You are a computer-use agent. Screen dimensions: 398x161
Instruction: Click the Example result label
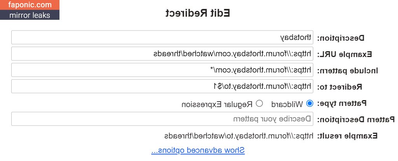[347, 136]
